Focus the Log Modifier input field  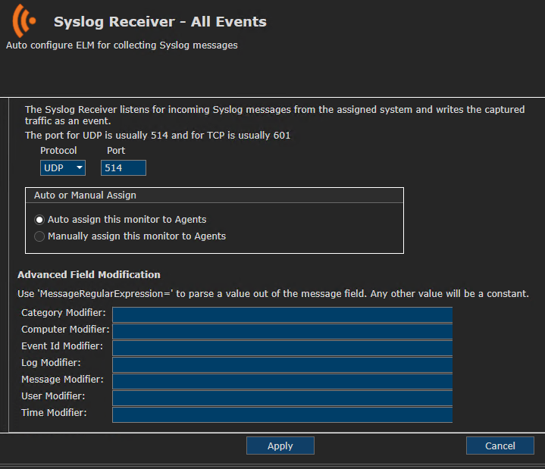click(x=282, y=364)
